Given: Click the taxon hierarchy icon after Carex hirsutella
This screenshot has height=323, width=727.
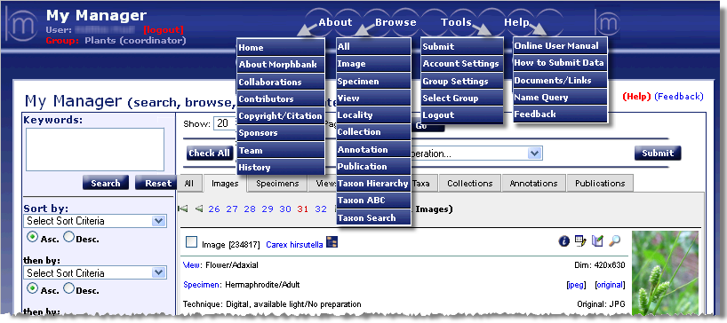Looking at the screenshot, I should tap(332, 242).
